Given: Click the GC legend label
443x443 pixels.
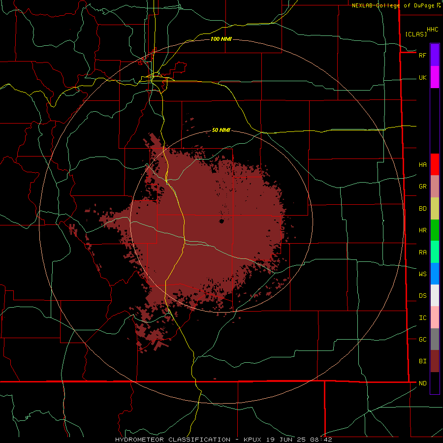Looking at the screenshot, I should point(422,340).
